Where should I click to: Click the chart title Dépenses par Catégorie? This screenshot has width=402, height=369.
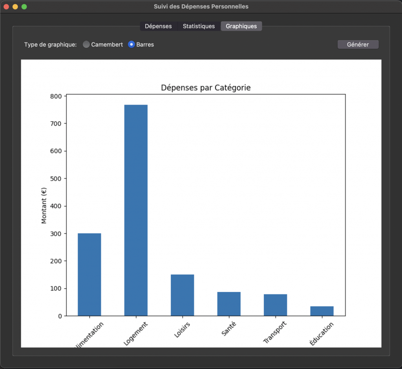tap(206, 88)
